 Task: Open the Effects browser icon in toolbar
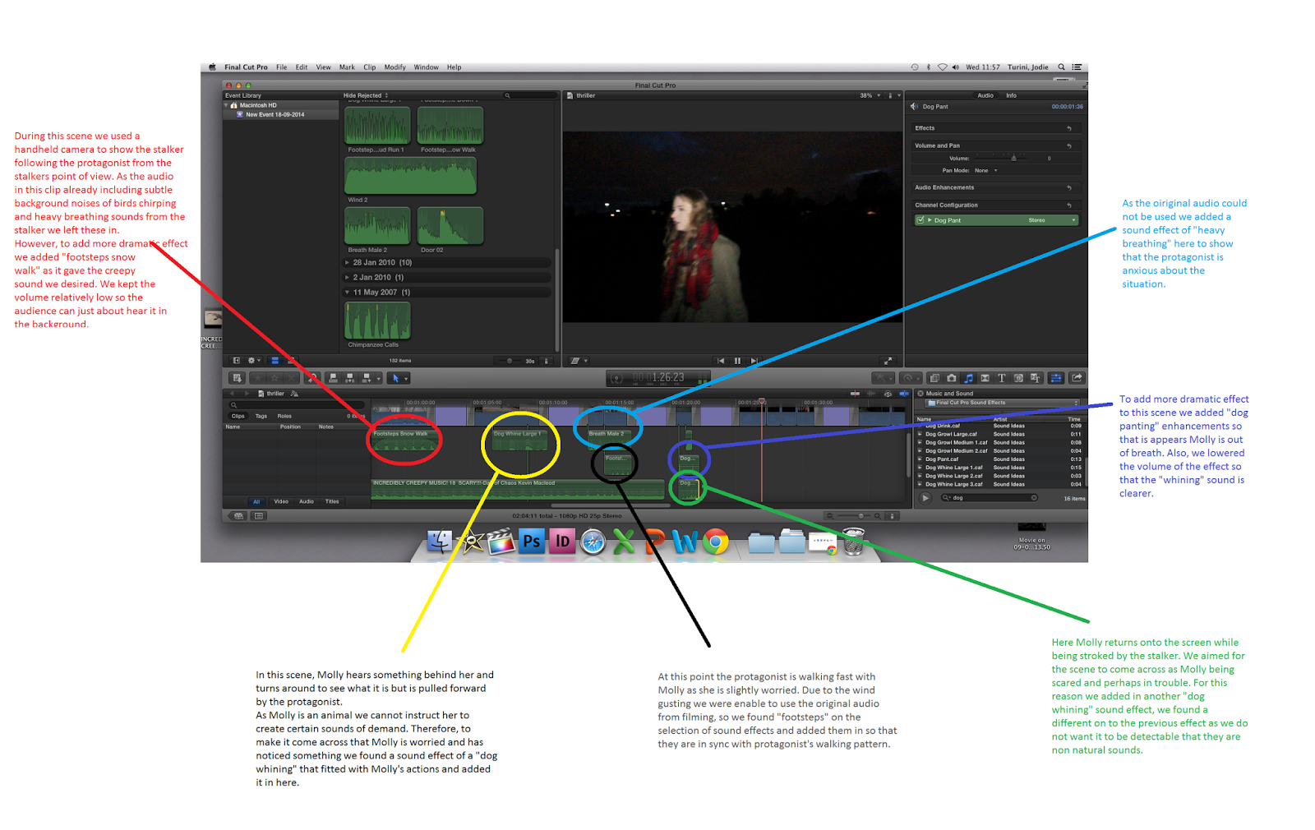(934, 378)
